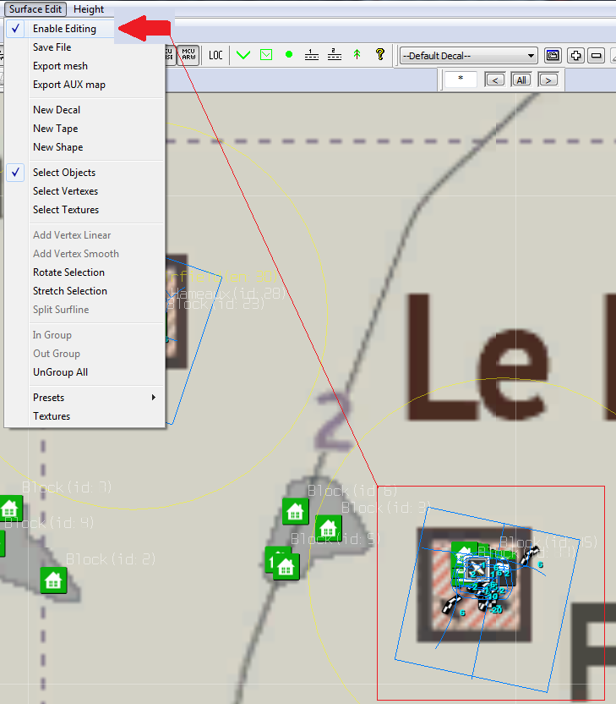This screenshot has height=704, width=616.
Task: Open the Surface Edit menu
Action: [35, 9]
